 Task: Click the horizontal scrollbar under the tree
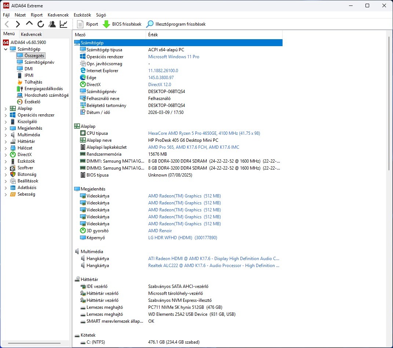click(34, 343)
